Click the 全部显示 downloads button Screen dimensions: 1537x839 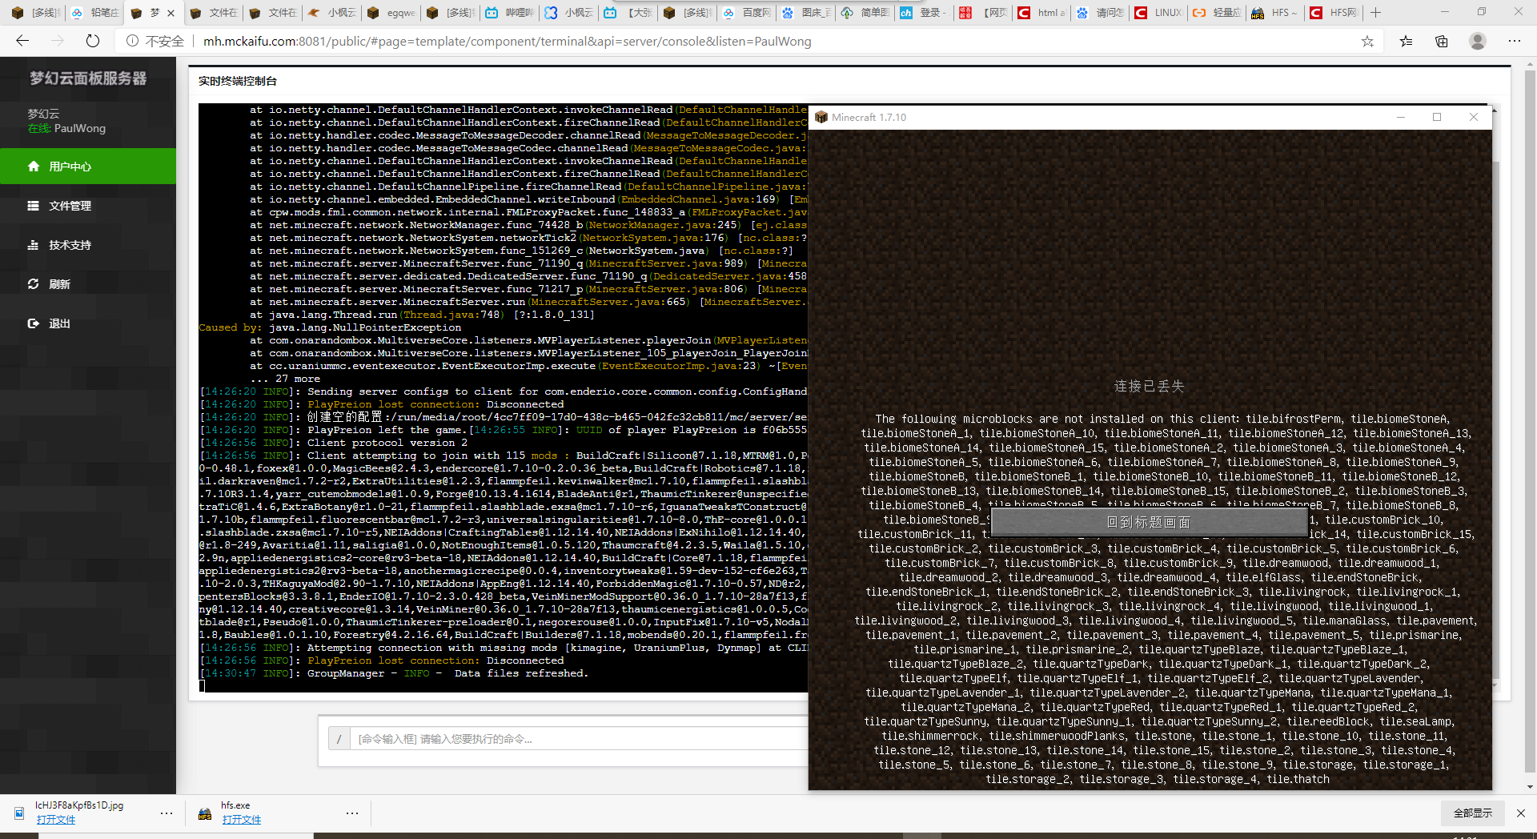[1473, 813]
